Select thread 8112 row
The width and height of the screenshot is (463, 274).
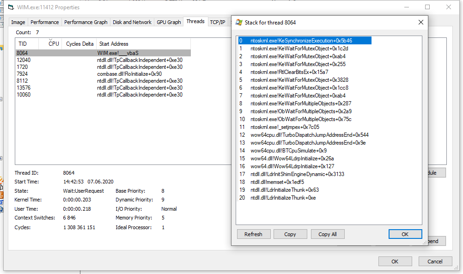pos(103,81)
